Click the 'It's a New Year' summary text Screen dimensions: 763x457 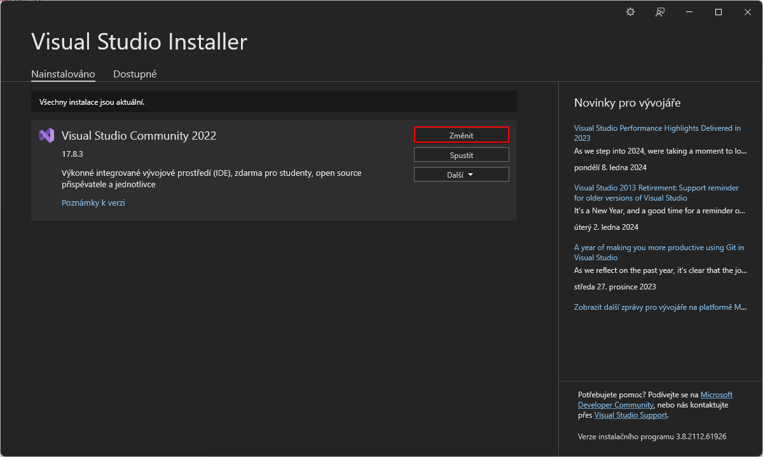pyautogui.click(x=659, y=211)
